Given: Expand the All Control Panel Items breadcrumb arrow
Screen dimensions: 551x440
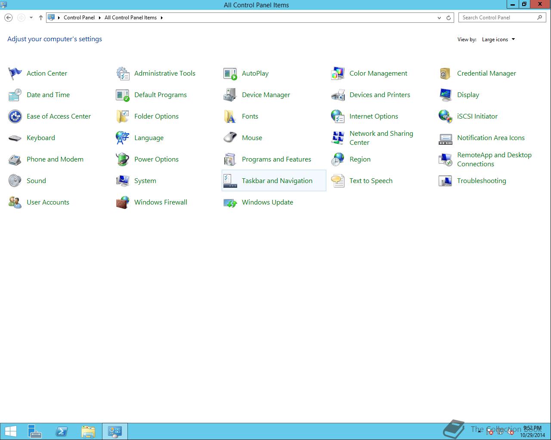Looking at the screenshot, I should click(162, 18).
